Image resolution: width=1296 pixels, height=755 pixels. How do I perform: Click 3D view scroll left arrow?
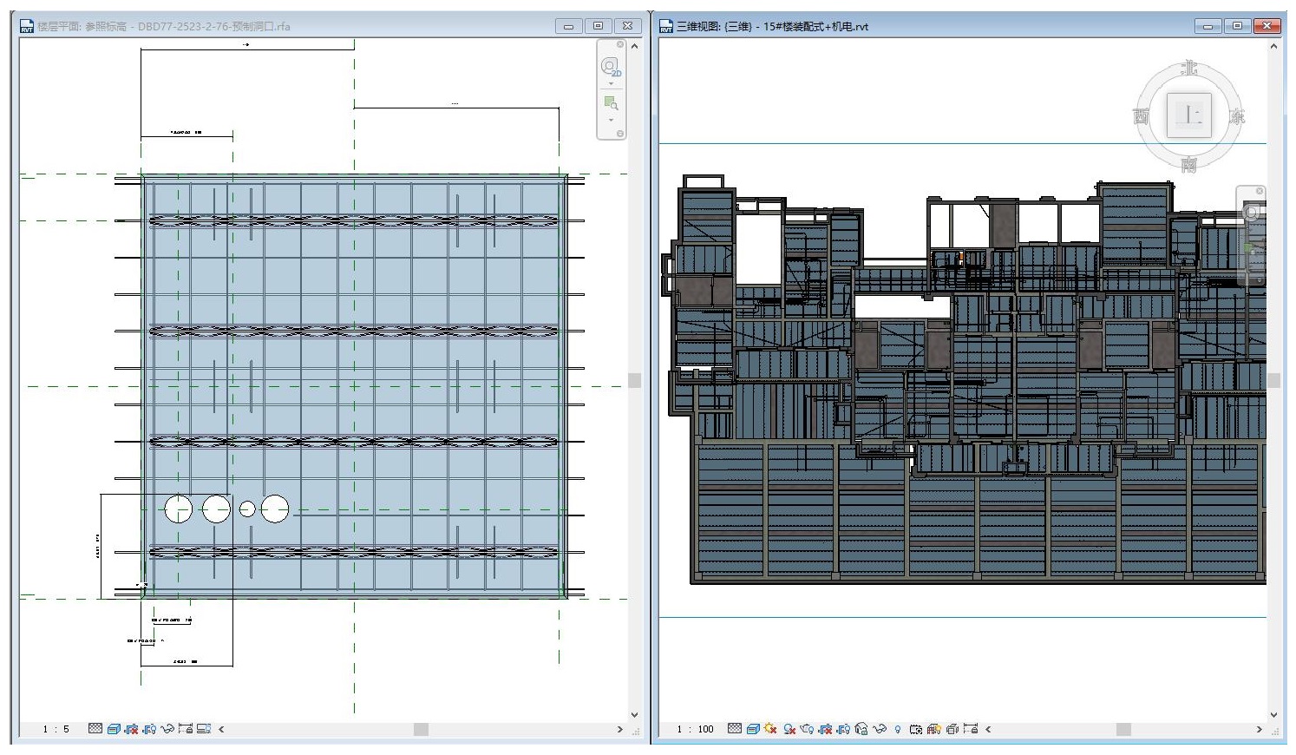pyautogui.click(x=988, y=729)
